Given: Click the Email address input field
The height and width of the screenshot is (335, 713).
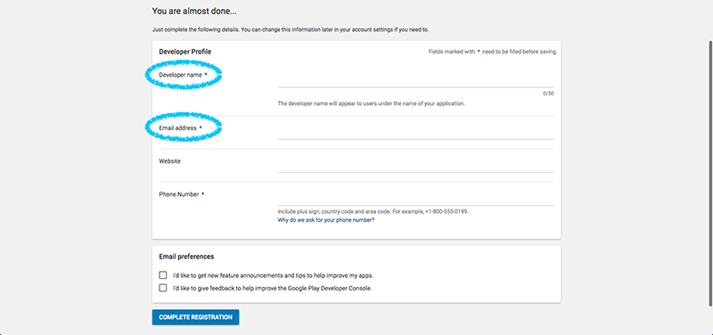Looking at the screenshot, I should pyautogui.click(x=415, y=132).
